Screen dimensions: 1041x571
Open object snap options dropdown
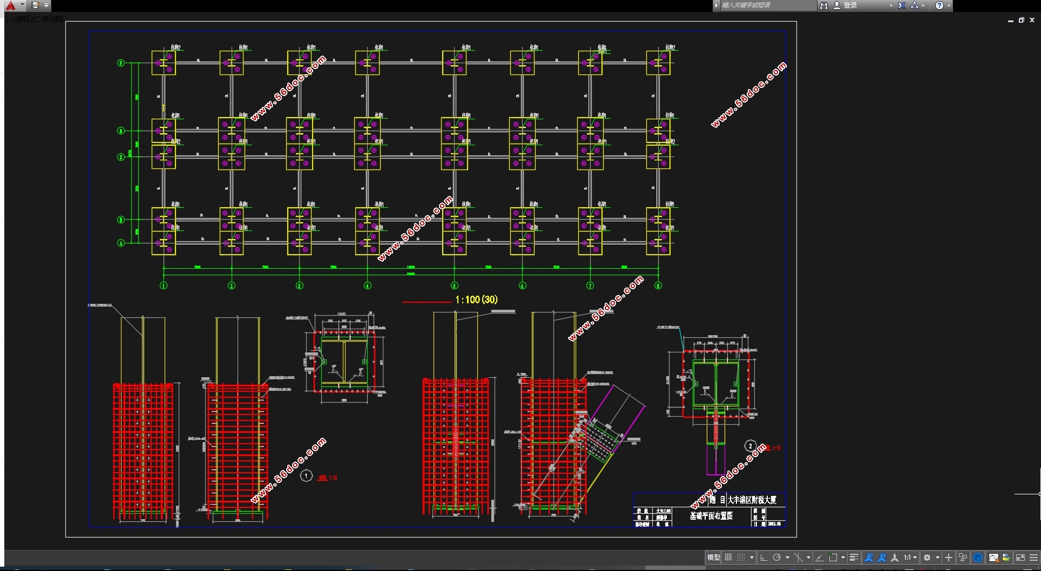(x=843, y=558)
